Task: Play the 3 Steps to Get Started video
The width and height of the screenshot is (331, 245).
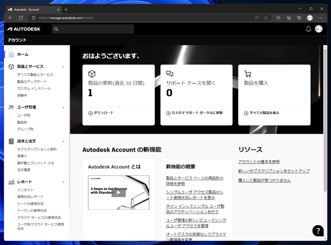Action: (118, 192)
